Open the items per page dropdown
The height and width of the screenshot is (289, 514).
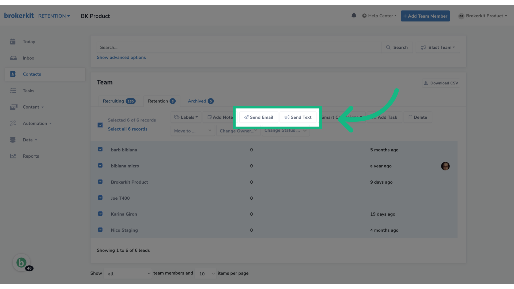pyautogui.click(x=205, y=273)
